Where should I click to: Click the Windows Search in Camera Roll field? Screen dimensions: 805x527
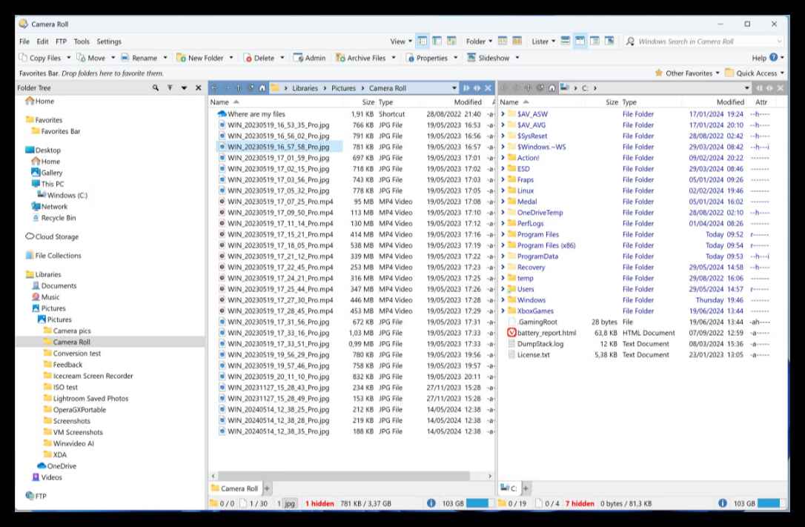tap(703, 42)
